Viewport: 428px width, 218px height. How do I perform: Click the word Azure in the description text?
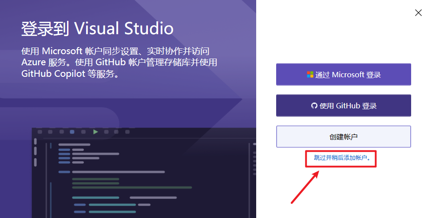(33, 62)
